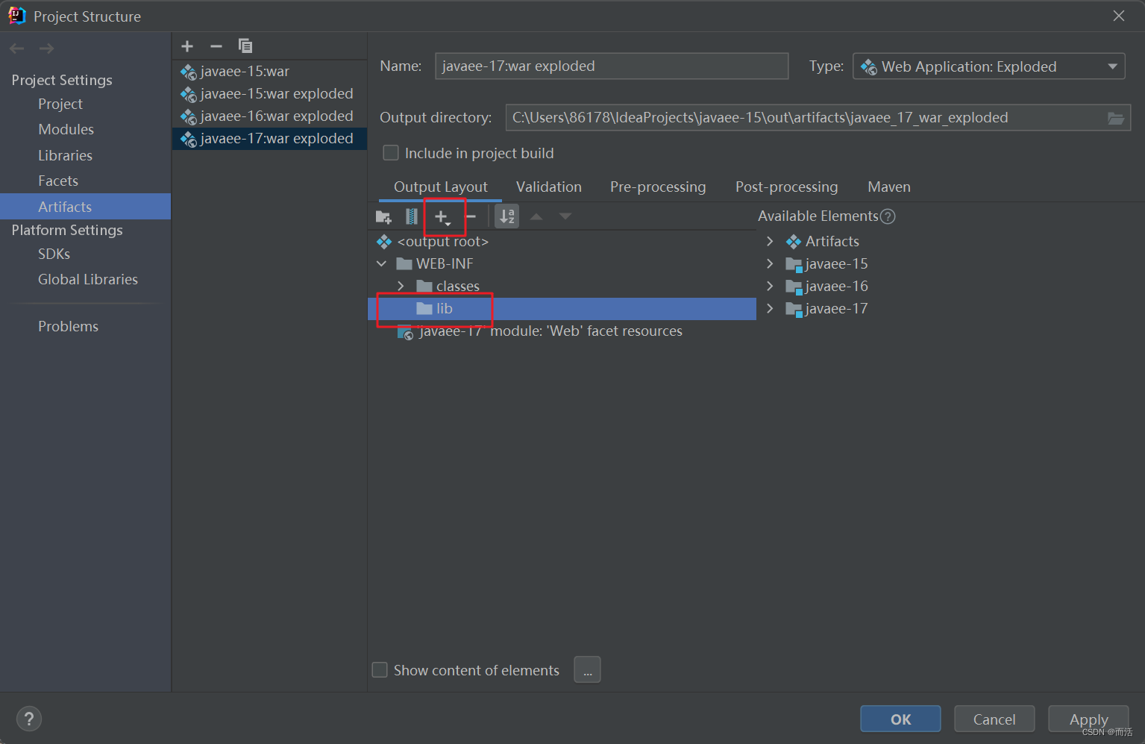Click the Web facet resources icon
Viewport: 1145px width, 744px height.
tap(405, 332)
